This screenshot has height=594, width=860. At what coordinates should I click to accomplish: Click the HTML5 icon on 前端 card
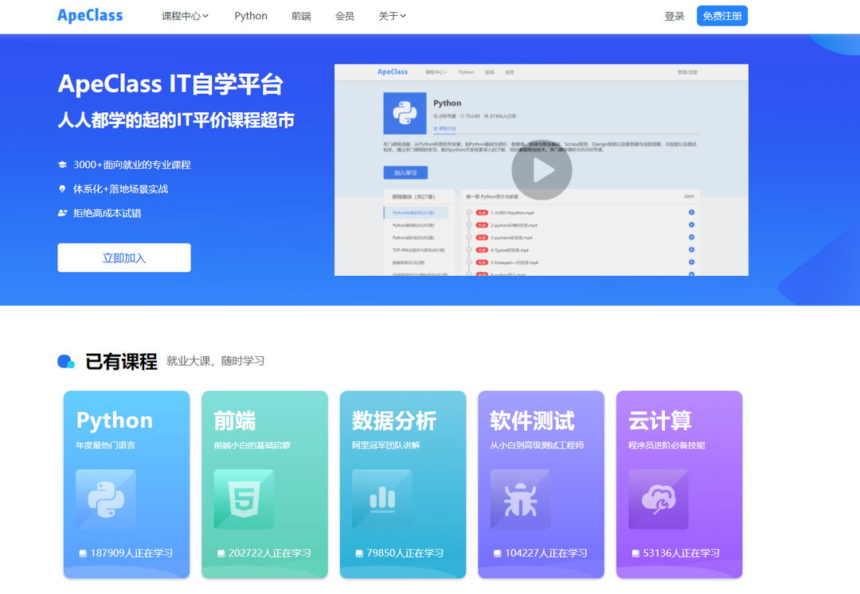(x=244, y=499)
